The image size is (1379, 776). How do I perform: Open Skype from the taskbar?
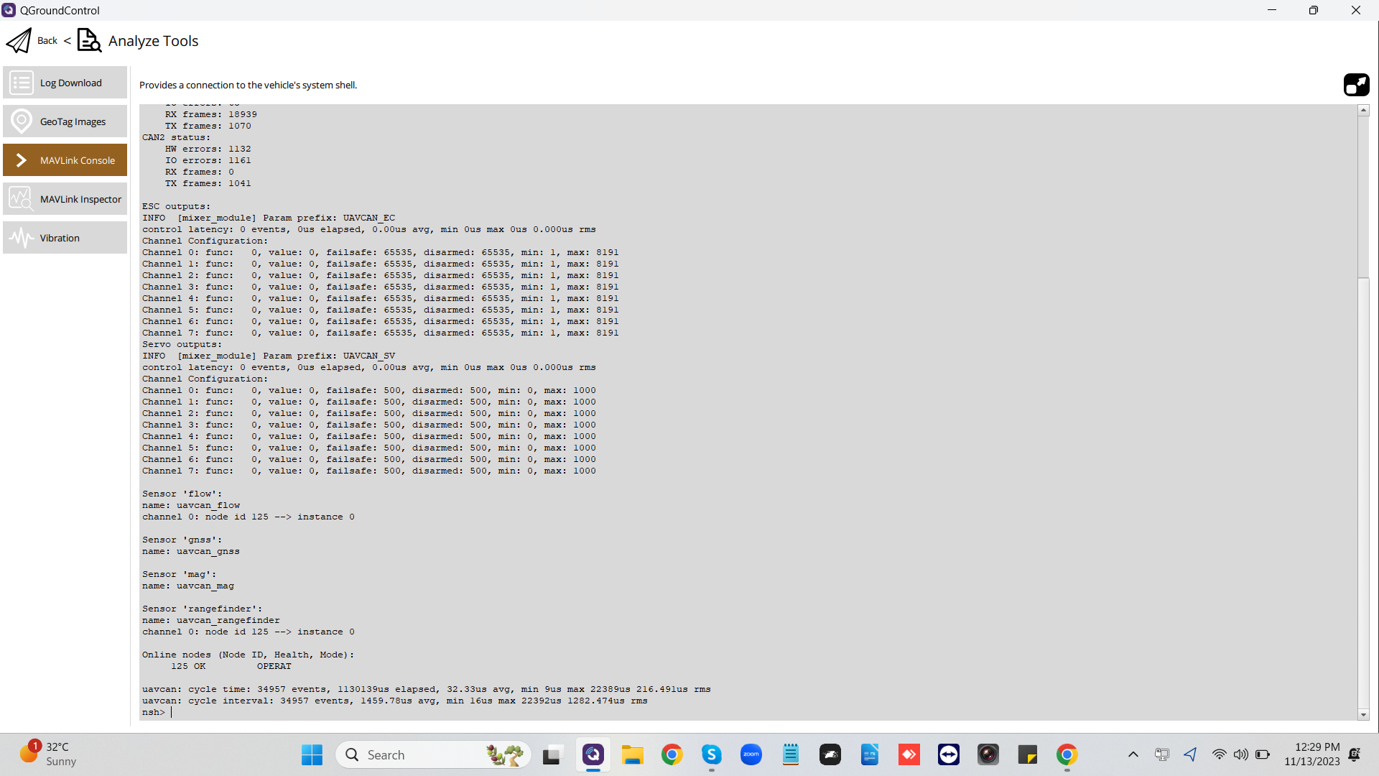(x=712, y=754)
